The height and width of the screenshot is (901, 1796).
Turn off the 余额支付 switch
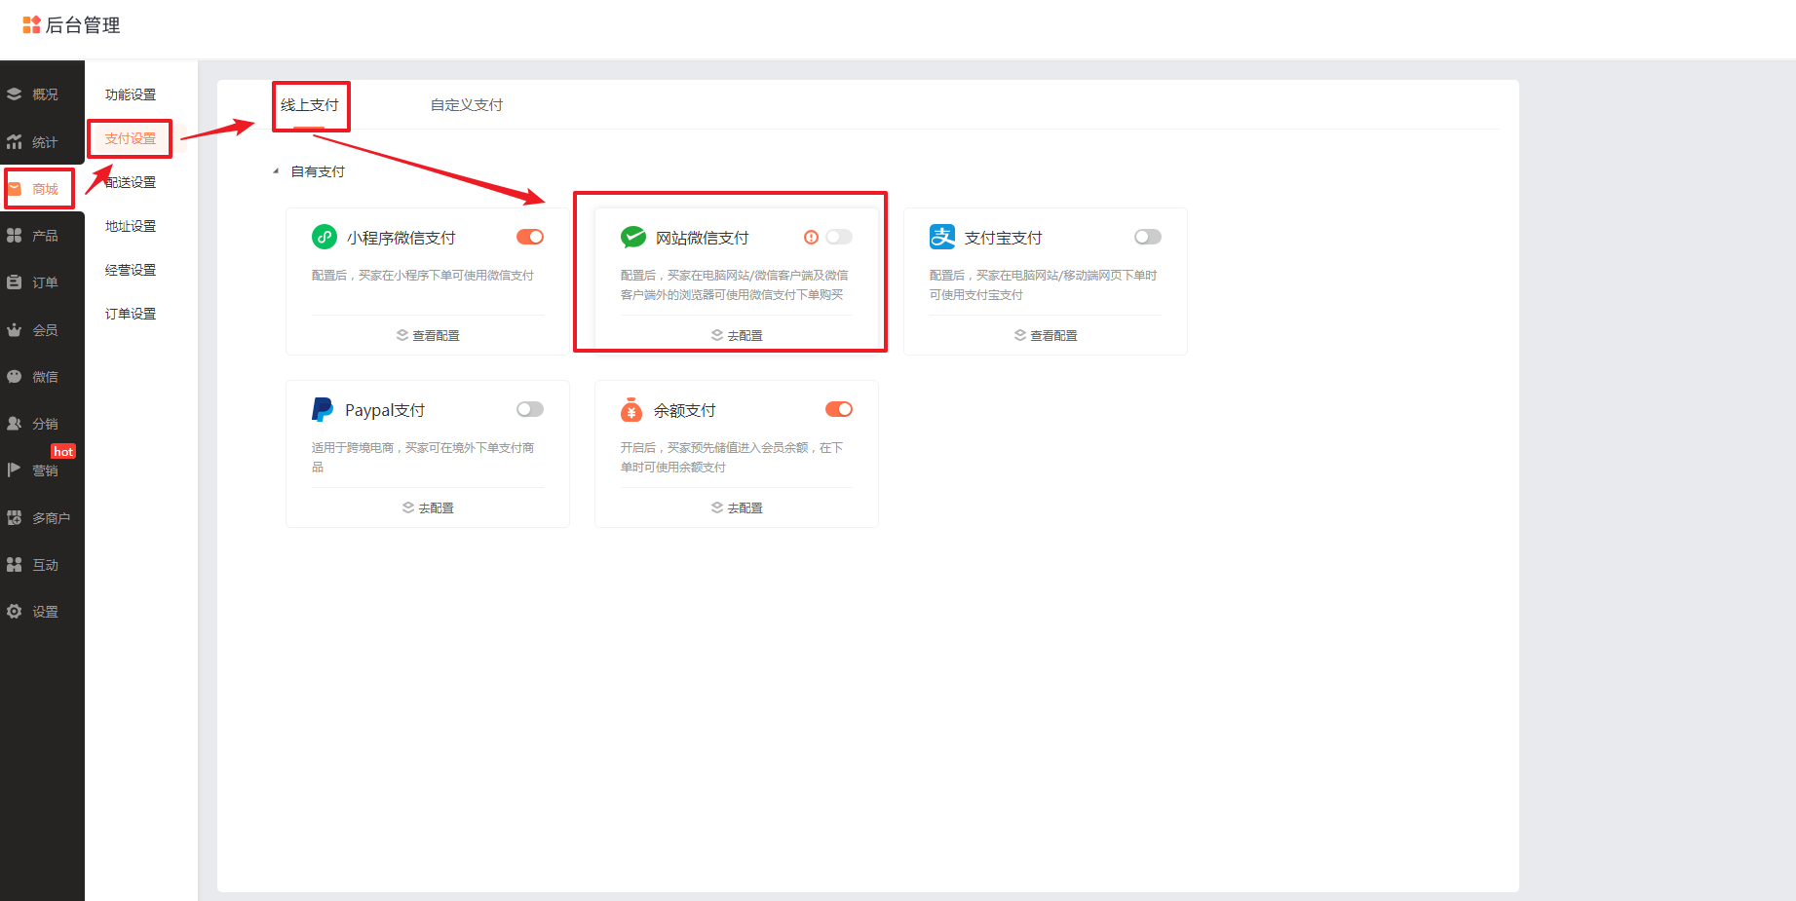point(839,409)
